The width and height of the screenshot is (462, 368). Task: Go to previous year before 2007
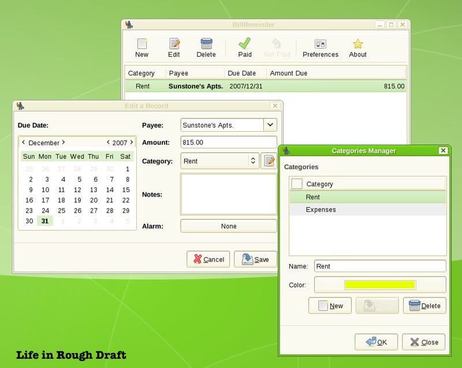[108, 142]
